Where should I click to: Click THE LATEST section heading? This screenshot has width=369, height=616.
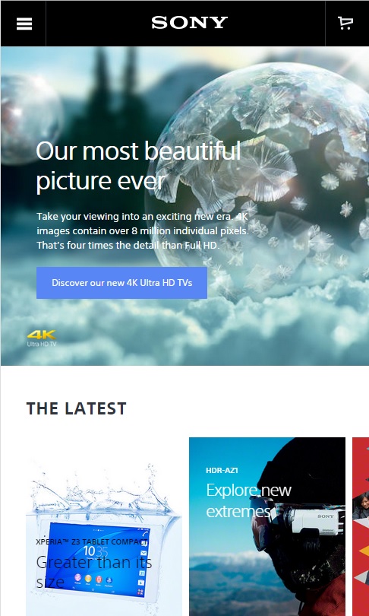coord(77,408)
